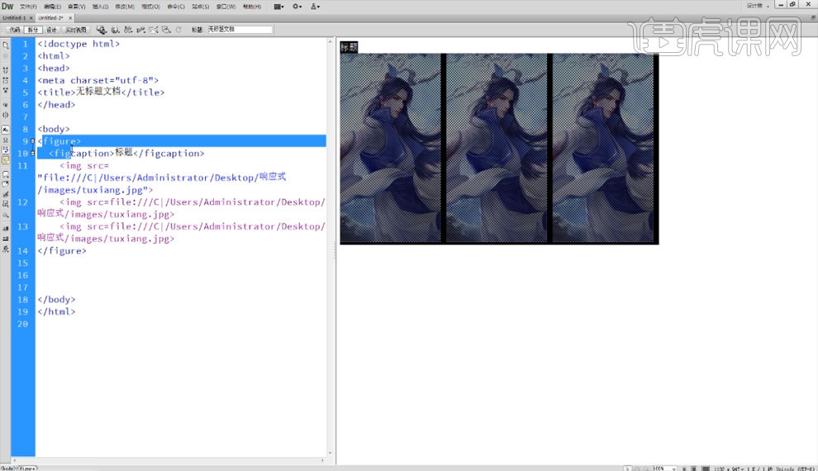Click the Open Documents icon in coding toolbar
The height and width of the screenshot is (471, 818).
[x=6, y=45]
